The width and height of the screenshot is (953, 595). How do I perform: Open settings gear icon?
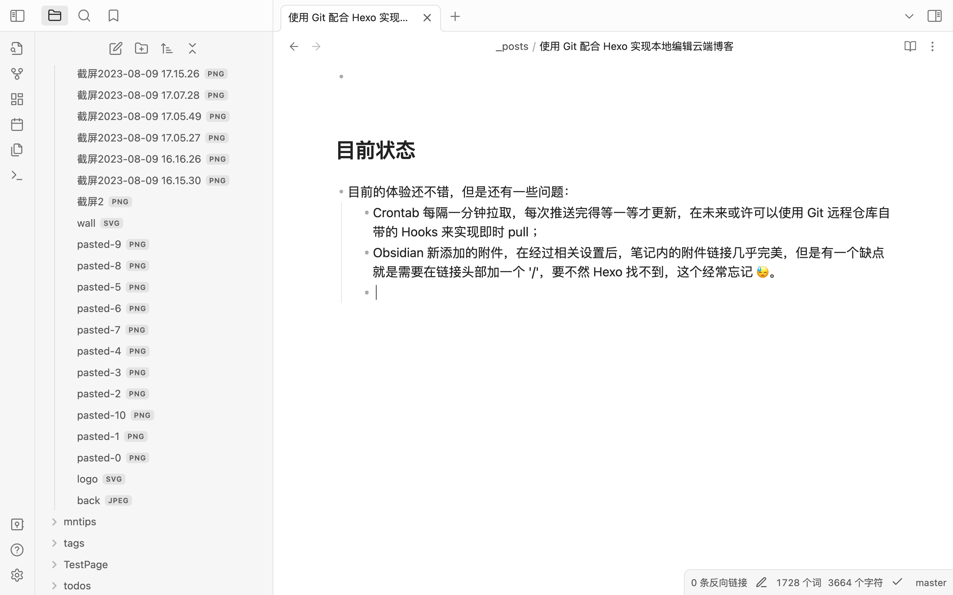point(17,575)
